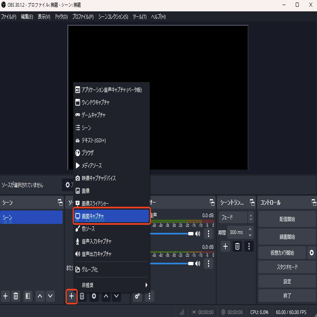Image resolution: width=317 pixels, height=317 pixels.
Task: Open scene filters icon in Scenes dock
Action: (x=28, y=296)
